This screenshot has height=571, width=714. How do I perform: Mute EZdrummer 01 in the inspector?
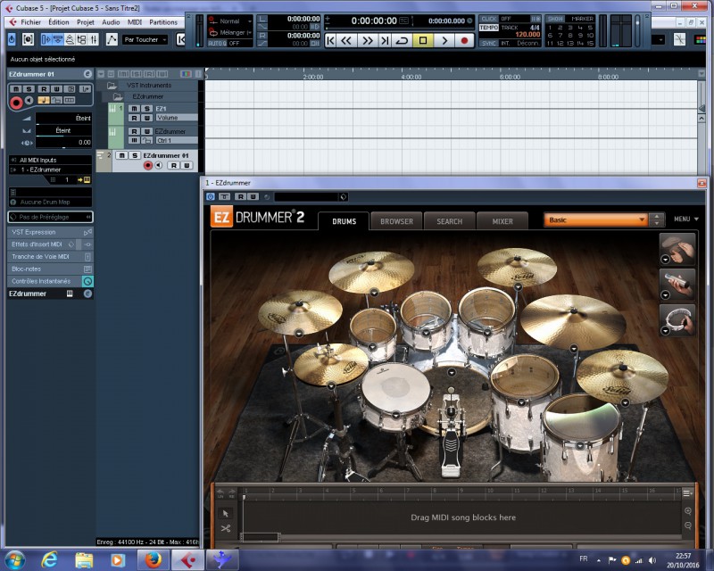(16, 89)
